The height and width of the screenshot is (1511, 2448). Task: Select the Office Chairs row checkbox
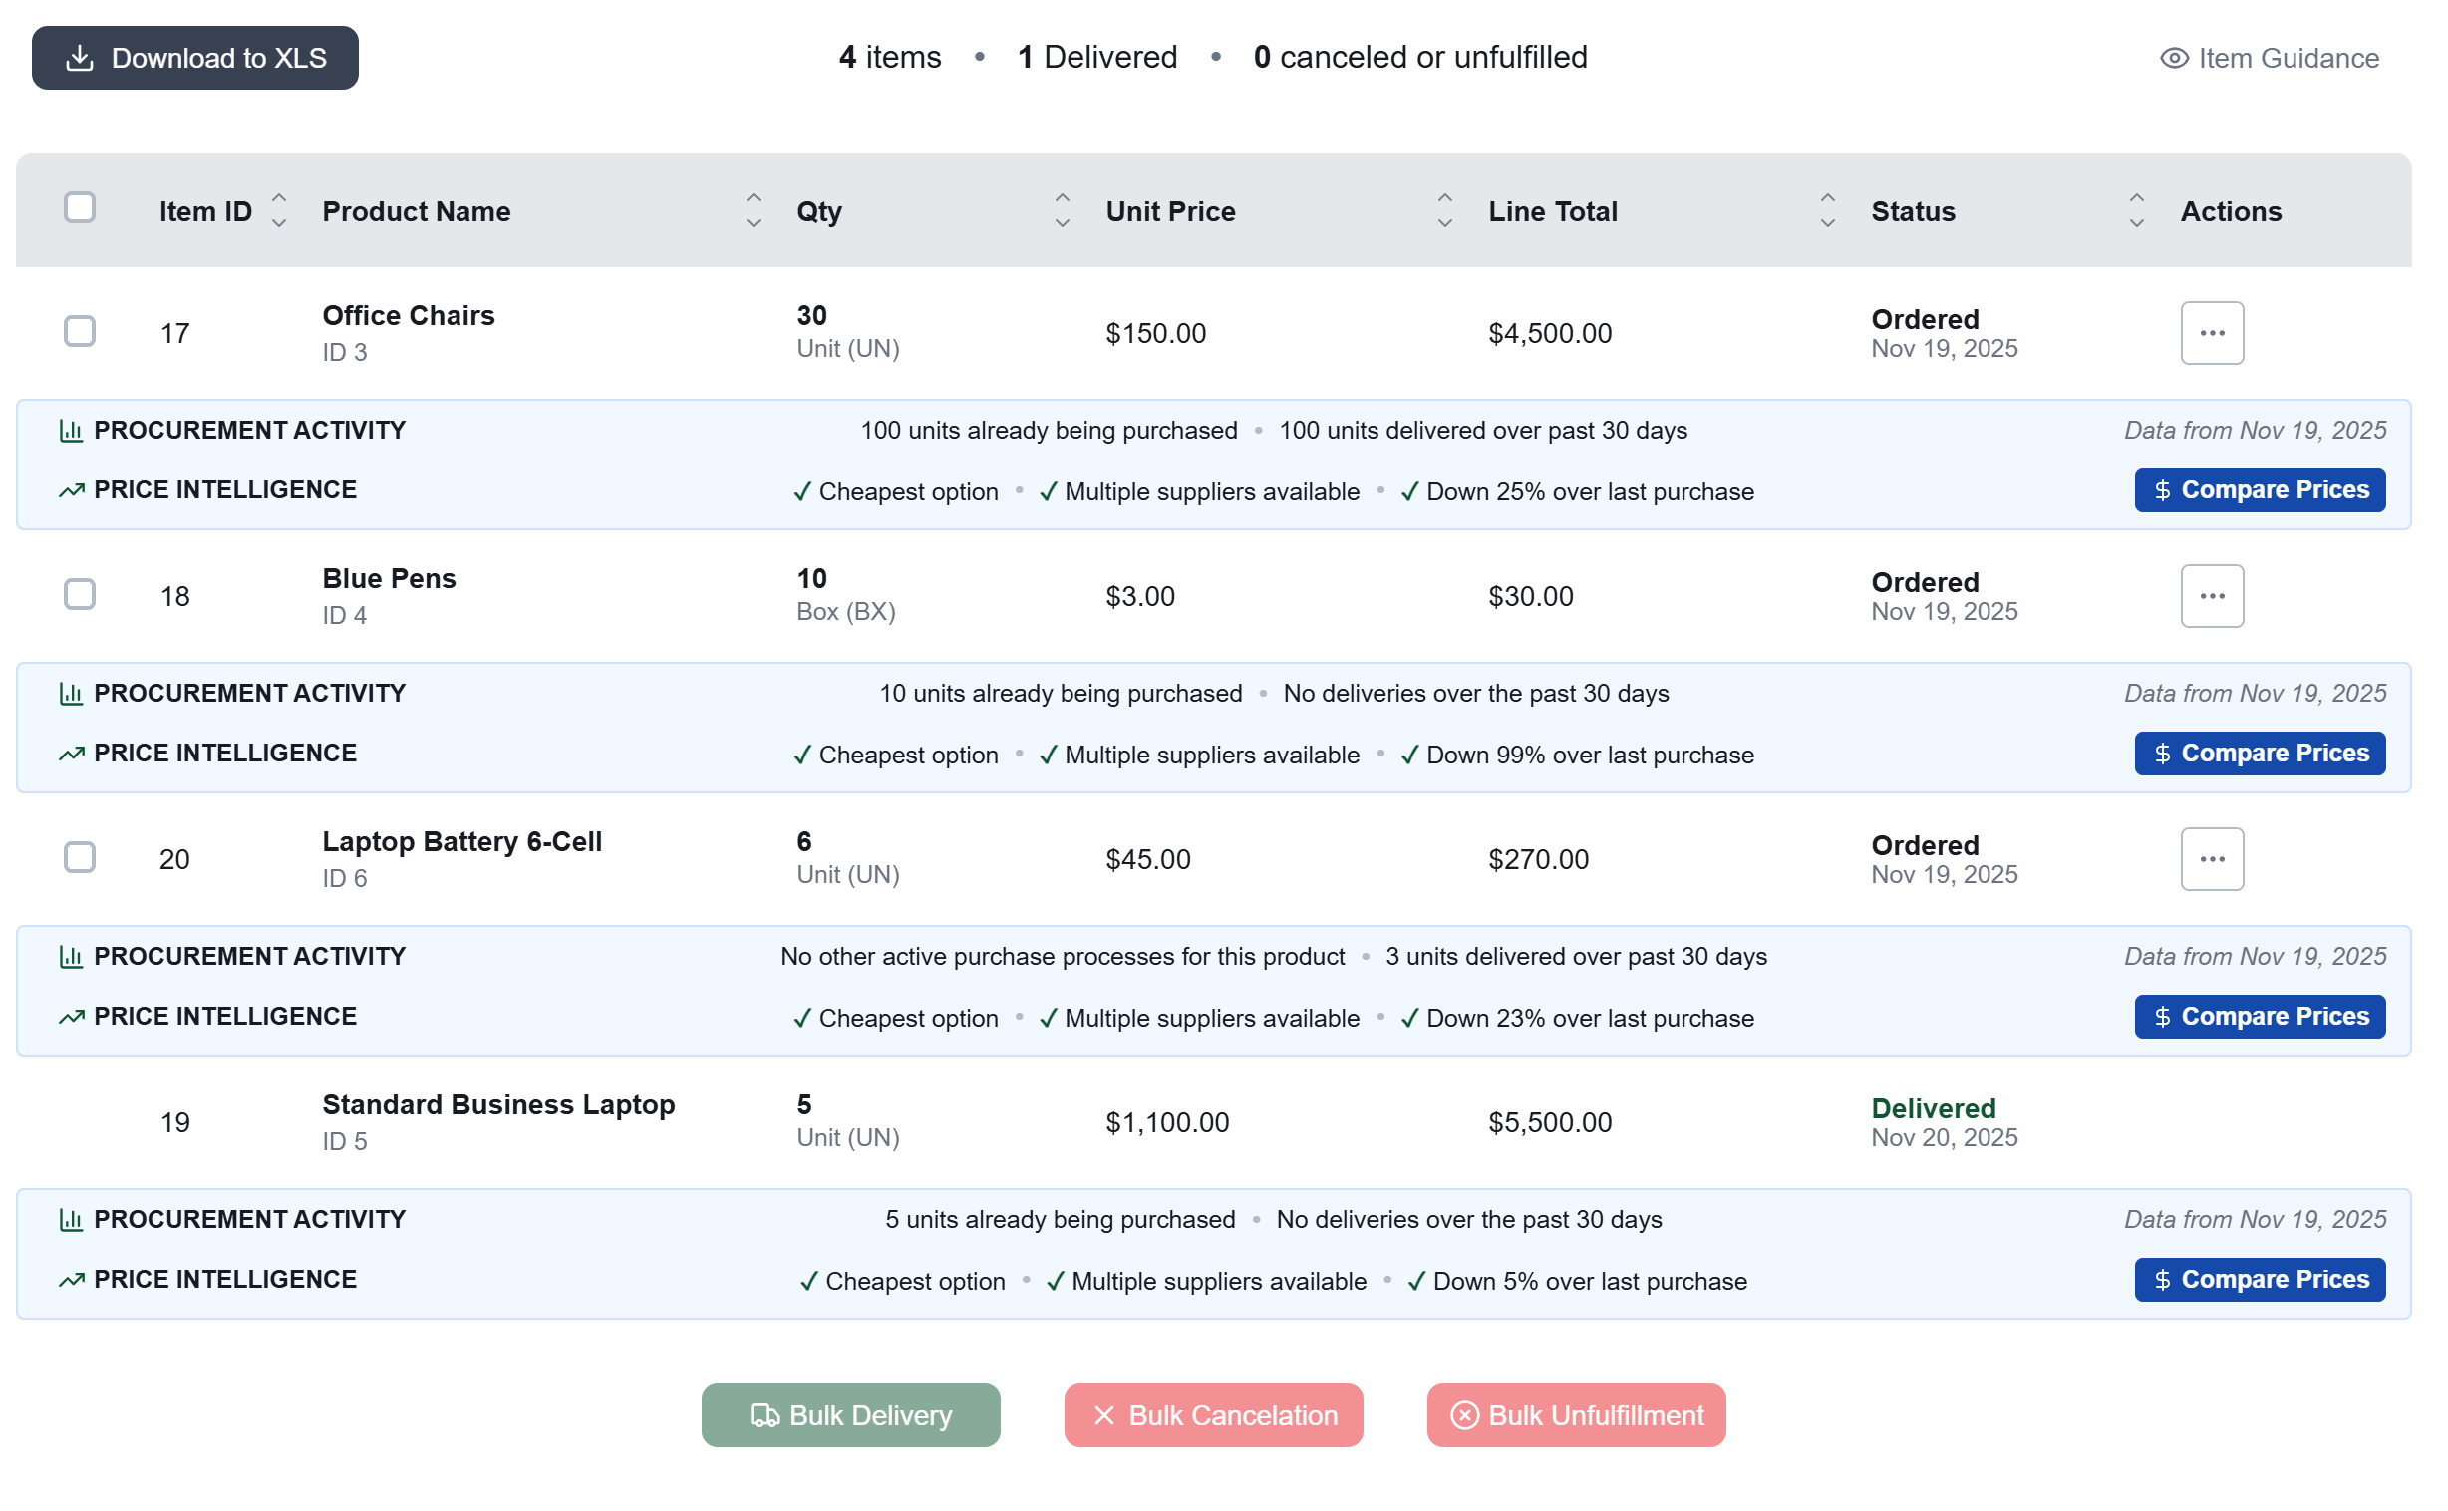[x=80, y=332]
